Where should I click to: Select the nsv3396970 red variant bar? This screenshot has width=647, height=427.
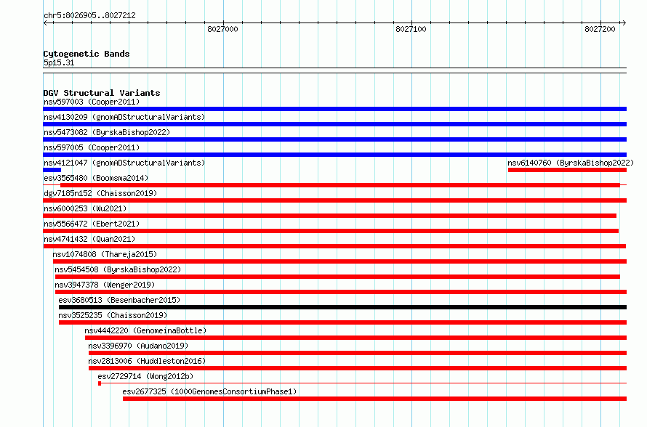click(358, 353)
